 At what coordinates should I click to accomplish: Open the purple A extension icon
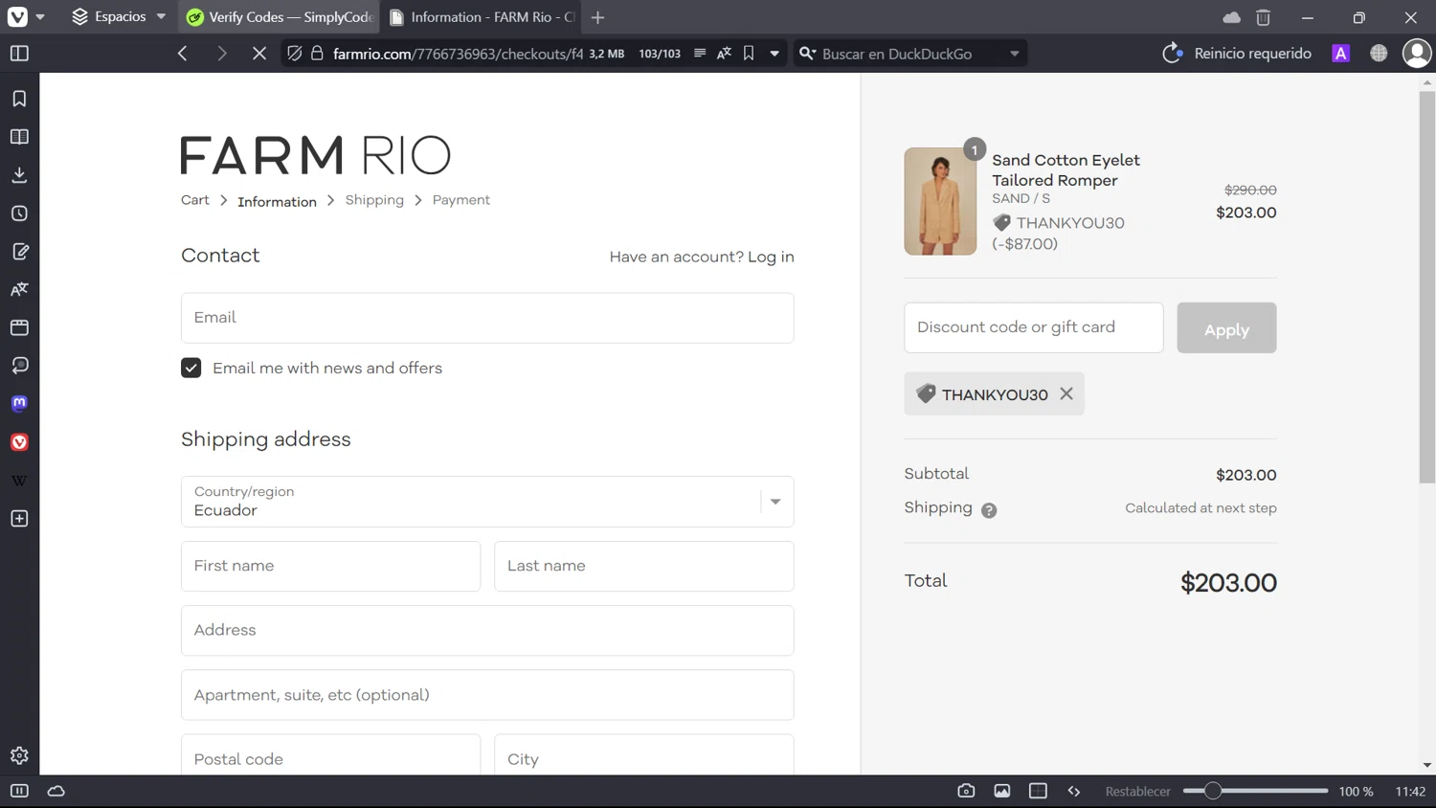[x=1341, y=54]
